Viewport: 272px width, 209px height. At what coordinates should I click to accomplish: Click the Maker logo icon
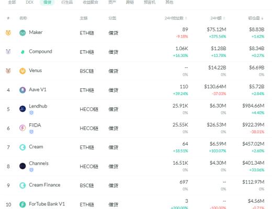pyautogui.click(x=22, y=33)
